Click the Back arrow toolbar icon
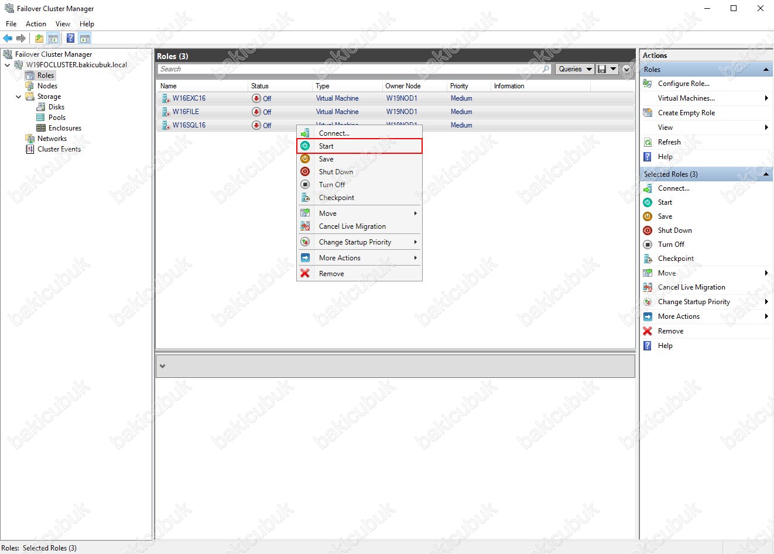Image resolution: width=774 pixels, height=554 pixels. click(8, 38)
